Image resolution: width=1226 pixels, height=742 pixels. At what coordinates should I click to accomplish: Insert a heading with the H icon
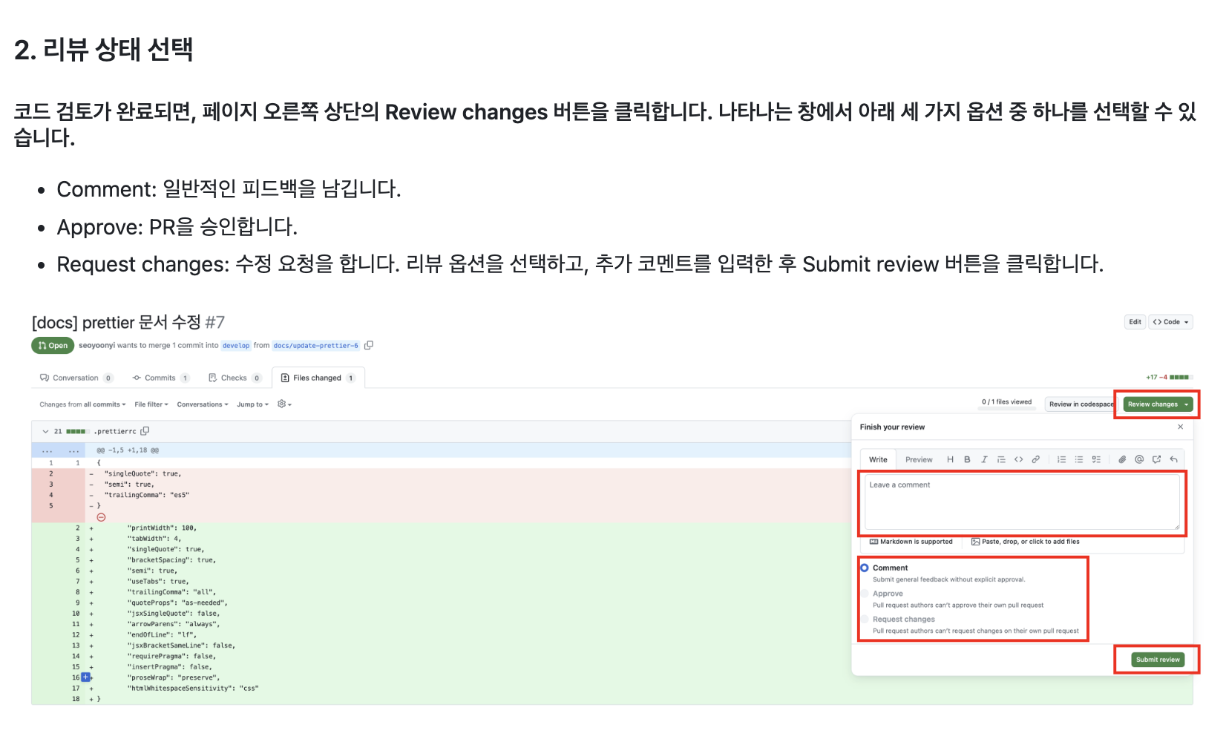pos(950,460)
